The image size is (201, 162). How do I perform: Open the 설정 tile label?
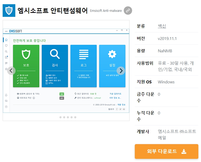[112, 65]
